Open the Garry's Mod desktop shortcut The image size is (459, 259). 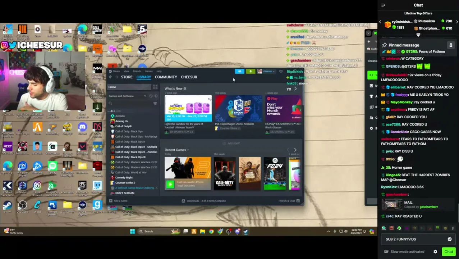point(97,206)
